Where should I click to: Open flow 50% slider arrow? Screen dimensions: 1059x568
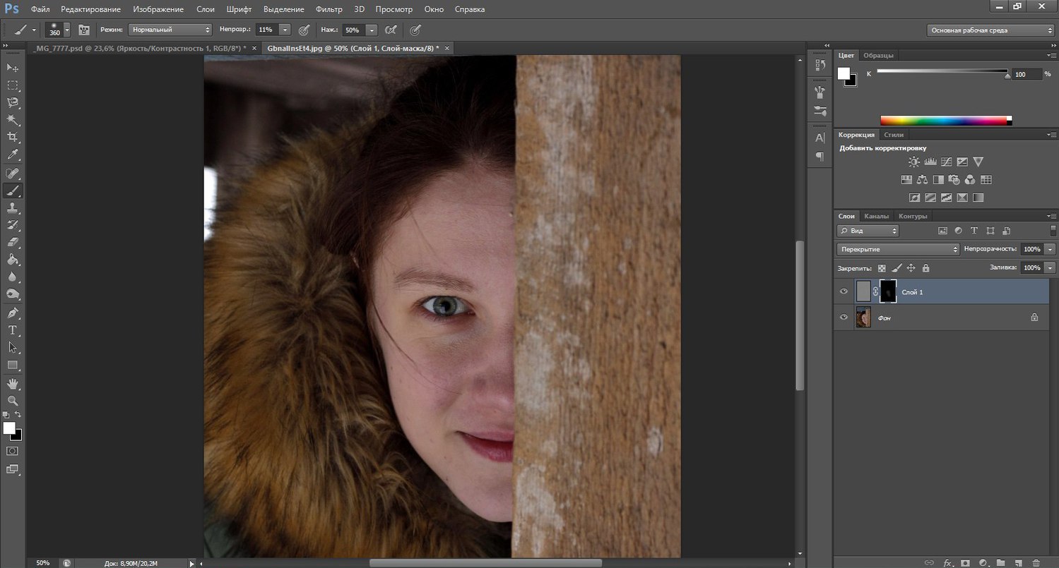(372, 30)
